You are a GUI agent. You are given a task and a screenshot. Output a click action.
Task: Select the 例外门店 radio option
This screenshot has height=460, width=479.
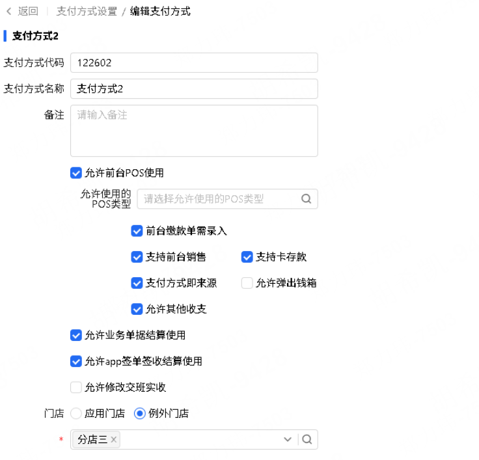pyautogui.click(x=139, y=413)
